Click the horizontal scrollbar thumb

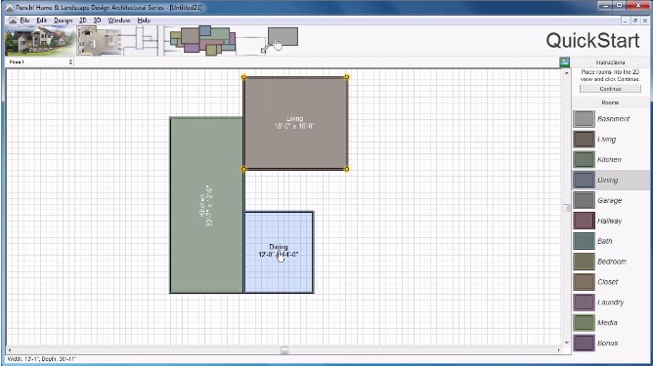click(x=284, y=350)
